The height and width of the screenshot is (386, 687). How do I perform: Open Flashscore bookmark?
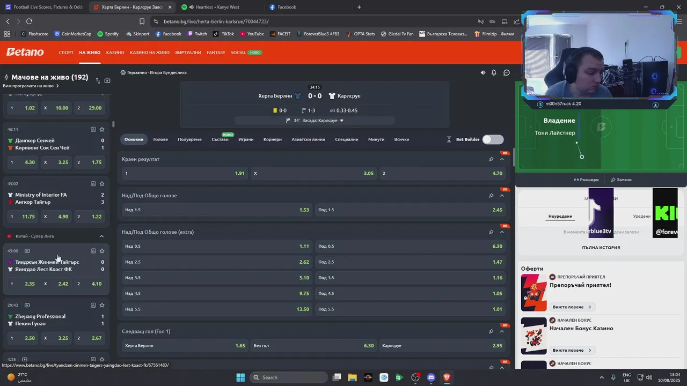coord(34,34)
